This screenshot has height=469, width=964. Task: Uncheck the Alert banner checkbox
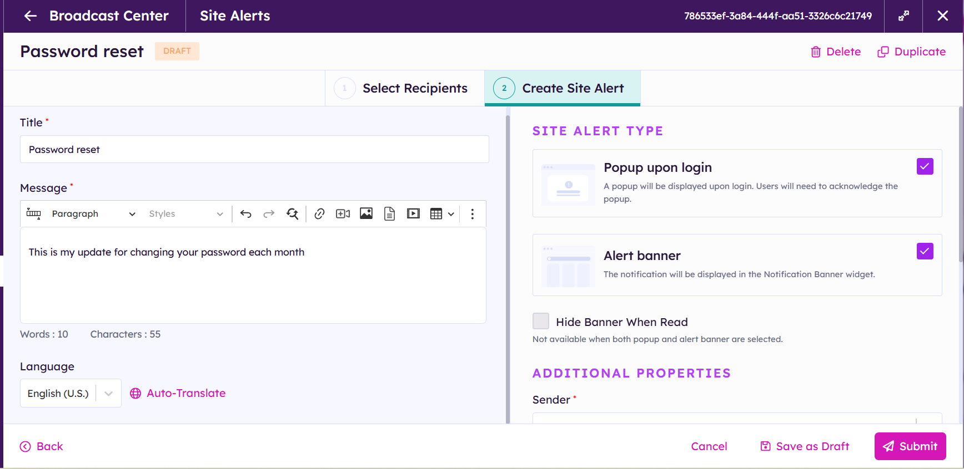(925, 251)
